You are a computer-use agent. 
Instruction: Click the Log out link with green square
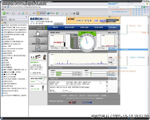click(x=43, y=27)
